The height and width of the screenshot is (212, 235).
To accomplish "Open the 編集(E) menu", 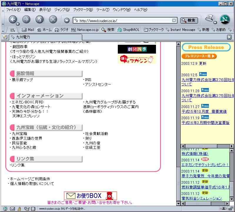I will [x=30, y=10].
